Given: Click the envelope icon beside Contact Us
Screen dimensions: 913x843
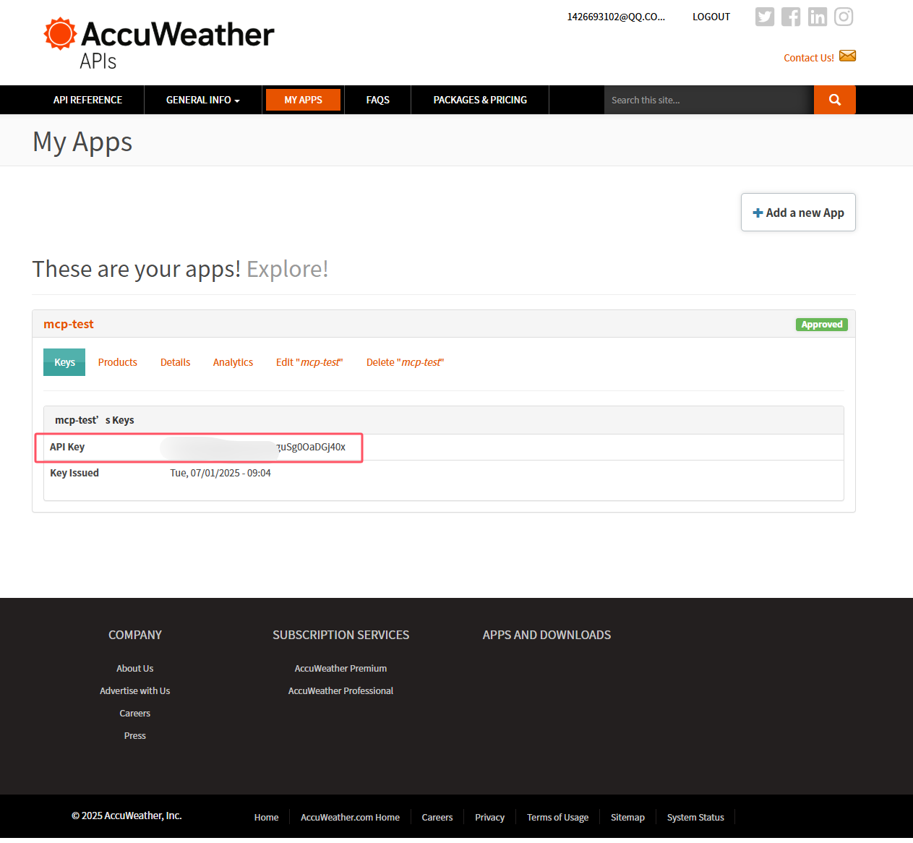Looking at the screenshot, I should 848,56.
